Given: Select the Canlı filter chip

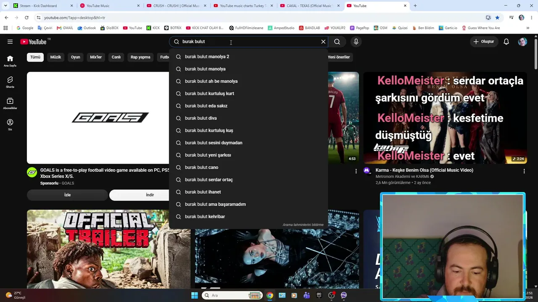Looking at the screenshot, I should [x=116, y=57].
